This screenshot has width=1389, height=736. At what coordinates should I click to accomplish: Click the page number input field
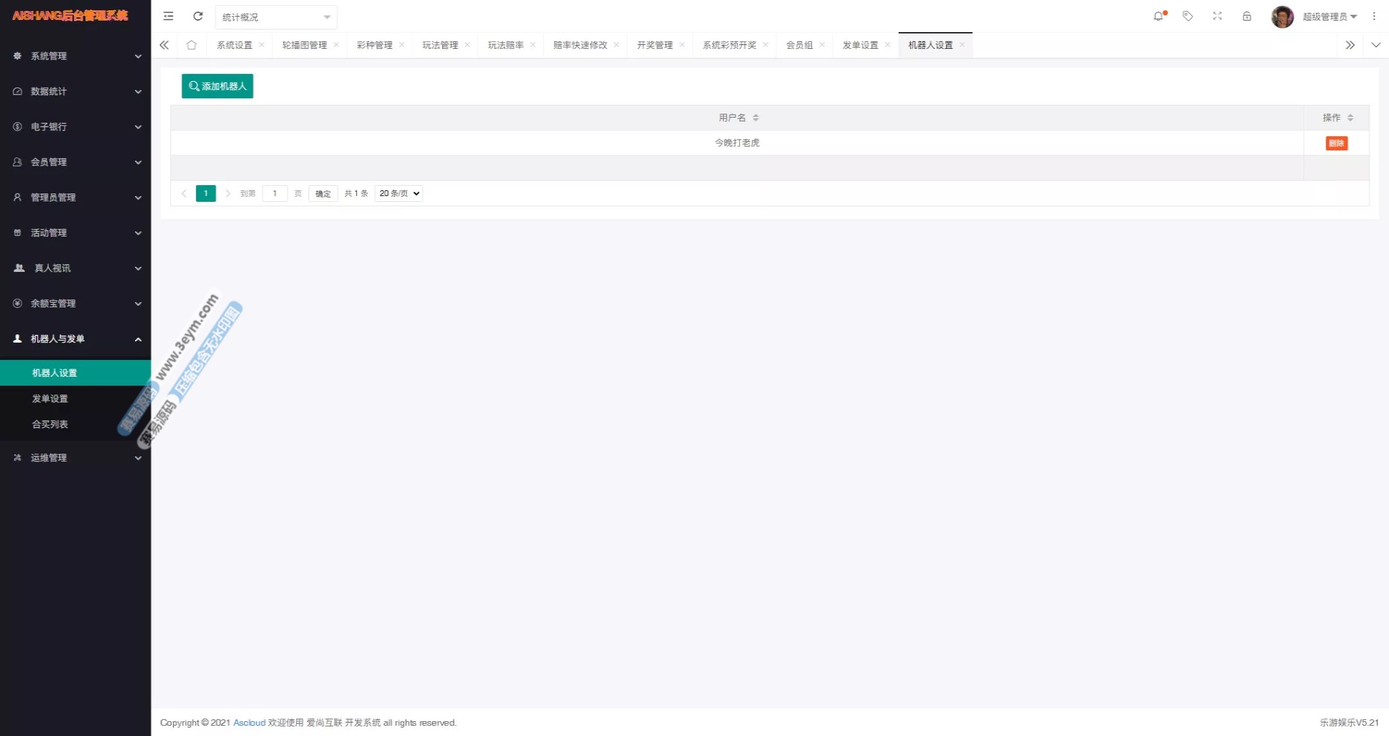(x=274, y=193)
